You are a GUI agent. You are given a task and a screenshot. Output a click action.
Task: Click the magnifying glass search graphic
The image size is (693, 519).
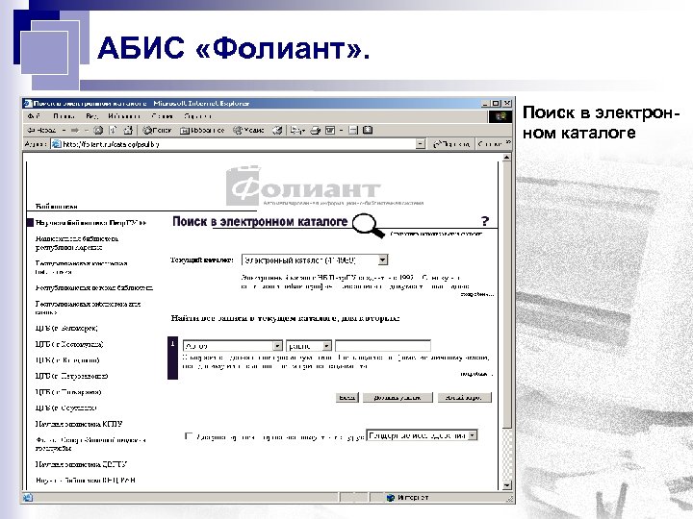pos(368,225)
